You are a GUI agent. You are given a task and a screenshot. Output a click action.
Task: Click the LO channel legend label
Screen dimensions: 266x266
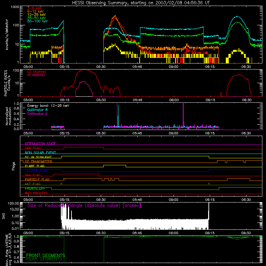[x=37, y=71]
